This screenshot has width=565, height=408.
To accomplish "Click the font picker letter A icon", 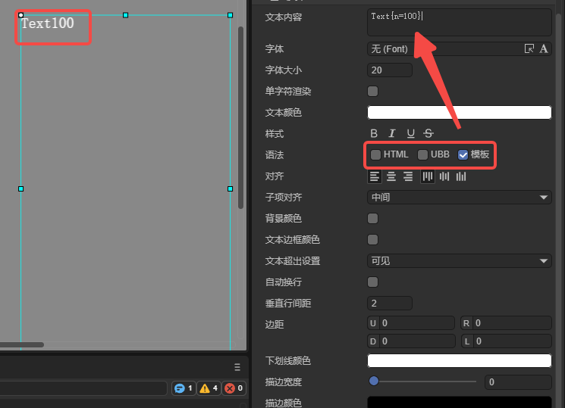I will coord(544,48).
